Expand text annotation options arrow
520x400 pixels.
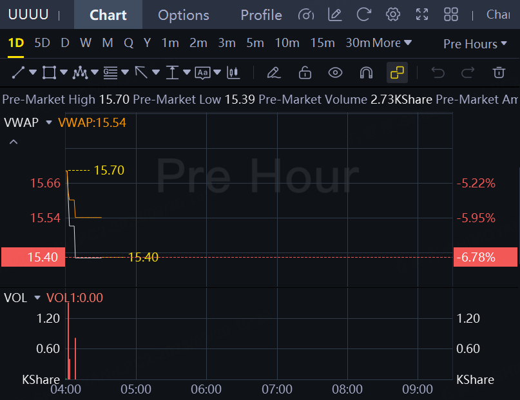tap(217, 72)
